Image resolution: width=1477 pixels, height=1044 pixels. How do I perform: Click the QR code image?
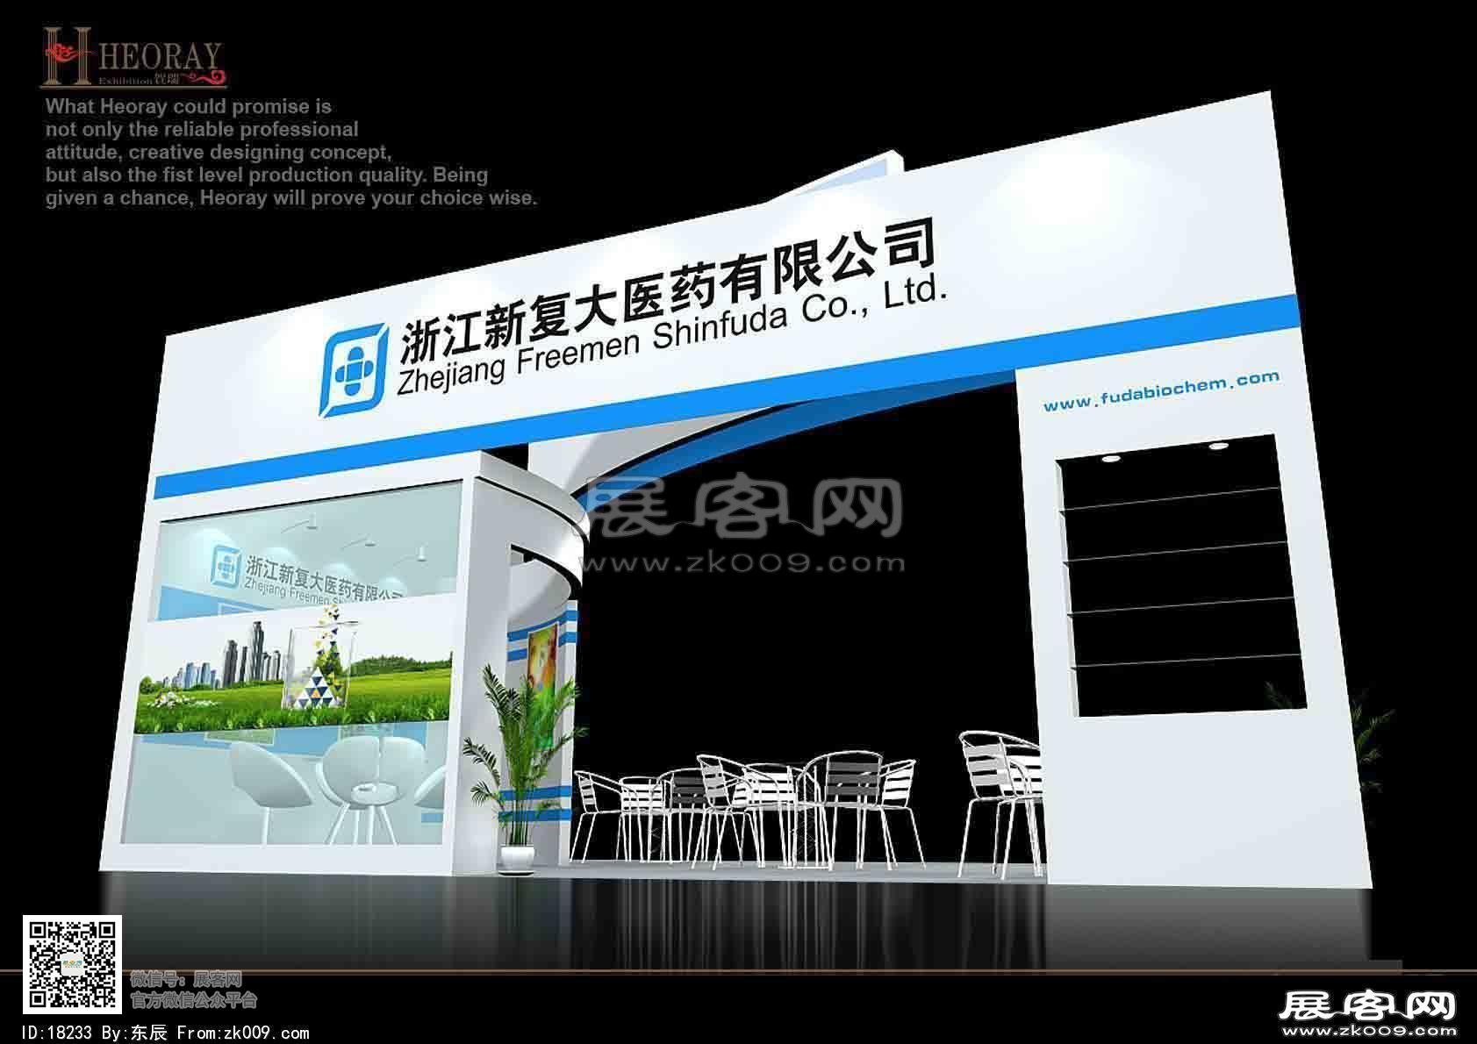pyautogui.click(x=72, y=964)
